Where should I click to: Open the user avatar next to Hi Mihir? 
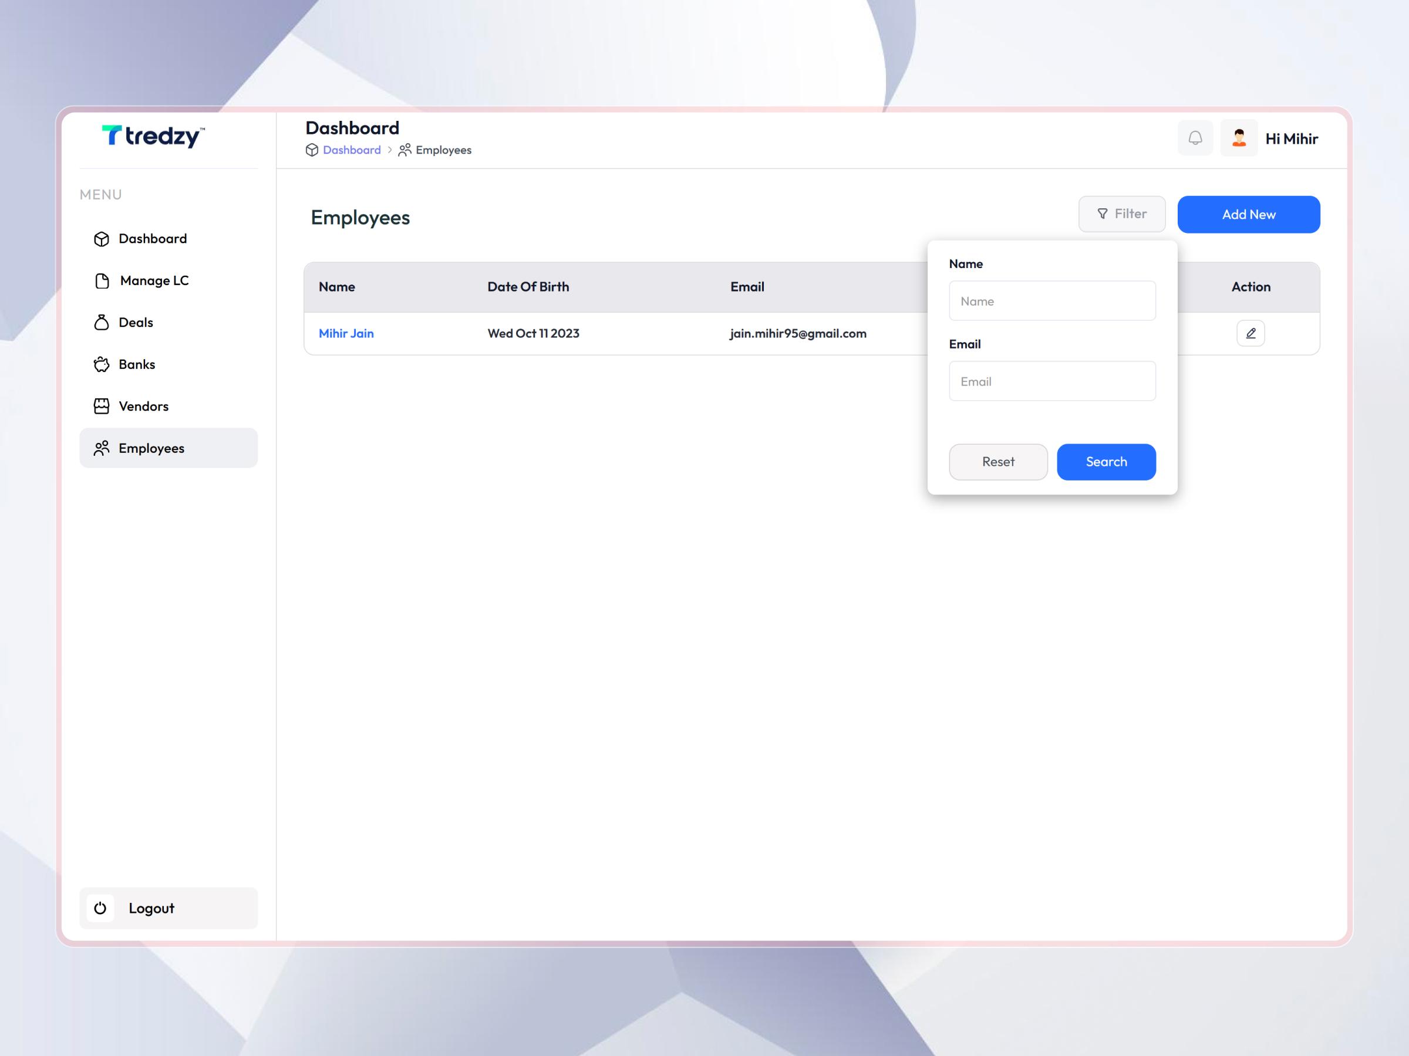coord(1239,137)
